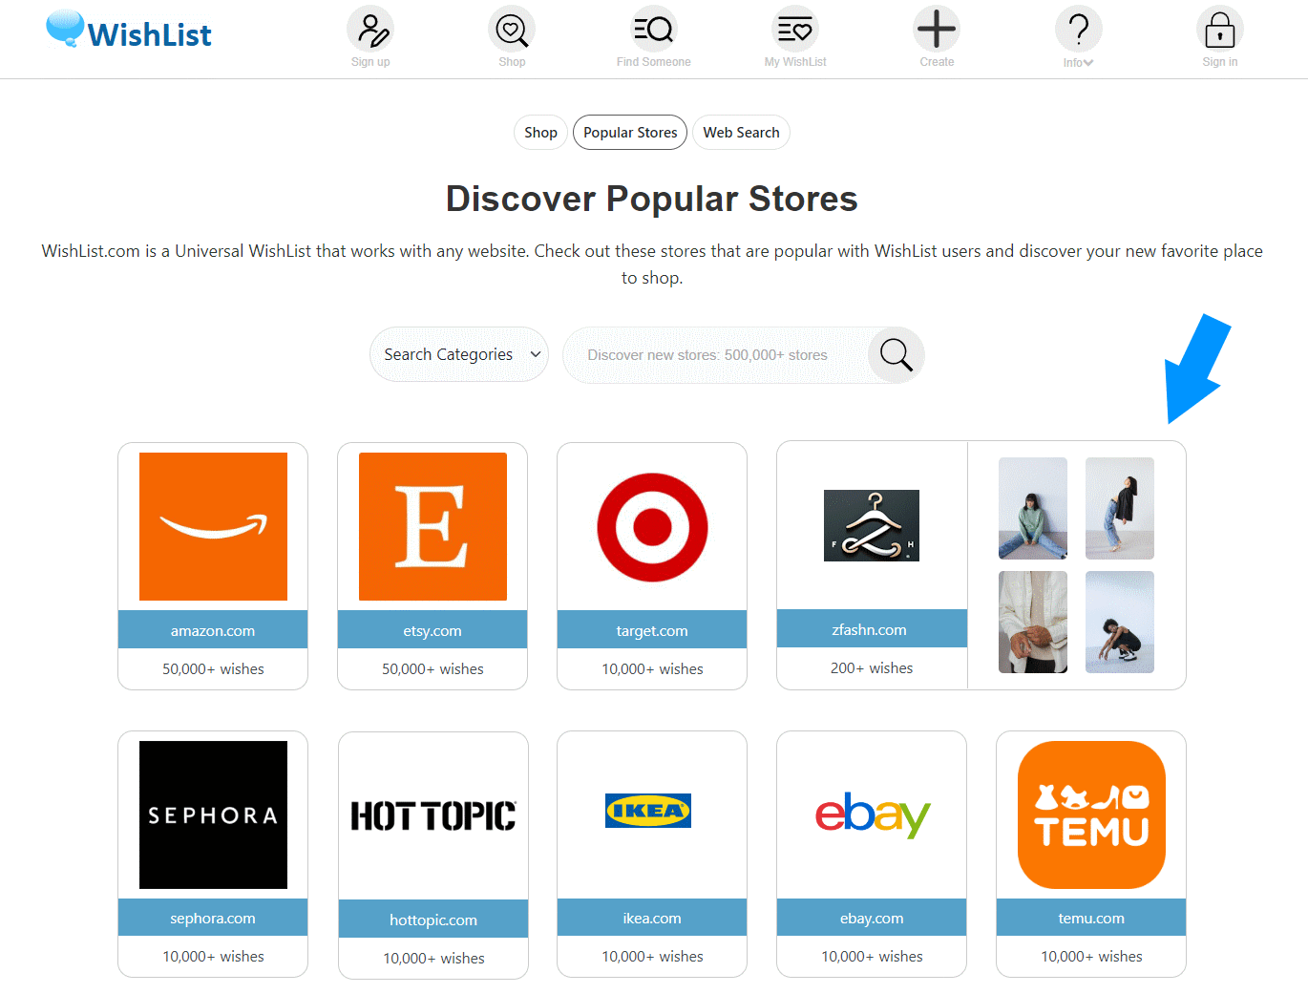
Task: Open the etsy.com store link
Action: 432,630
